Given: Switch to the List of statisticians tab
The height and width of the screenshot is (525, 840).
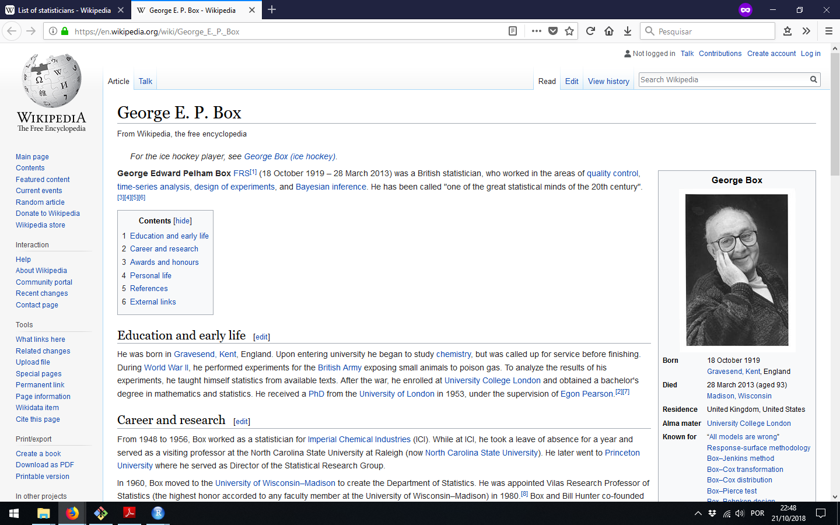Looking at the screenshot, I should 64,10.
